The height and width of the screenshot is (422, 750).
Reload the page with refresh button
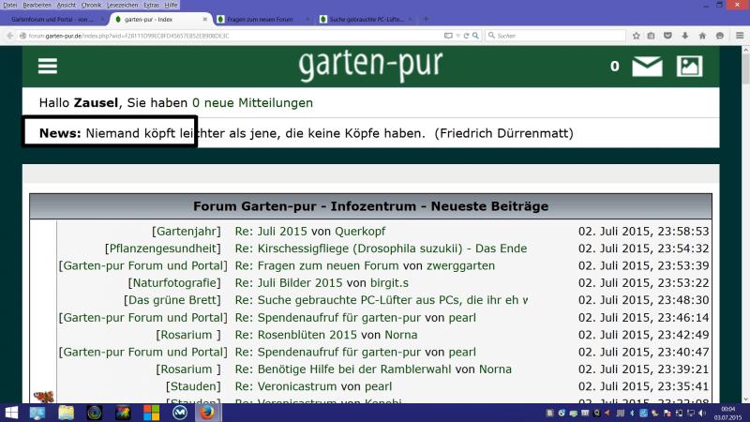[x=468, y=36]
